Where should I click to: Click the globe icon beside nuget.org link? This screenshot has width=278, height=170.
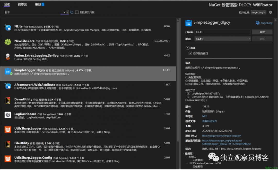click(257, 23)
